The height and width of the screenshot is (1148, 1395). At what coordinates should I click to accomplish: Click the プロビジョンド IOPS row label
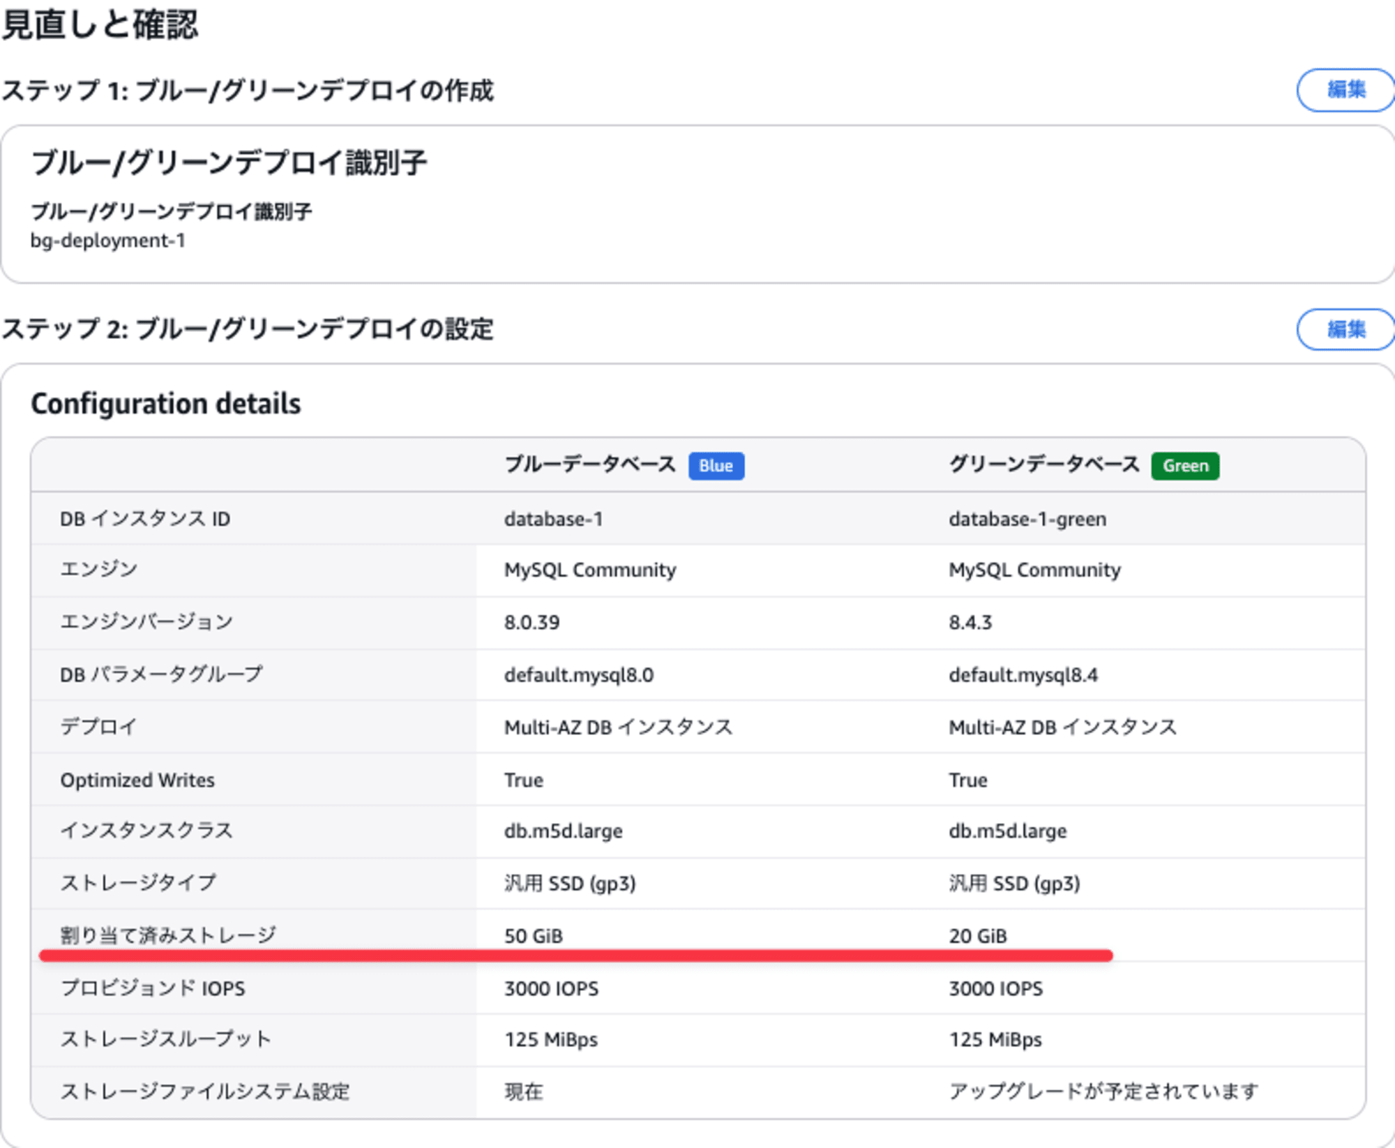[x=153, y=988]
